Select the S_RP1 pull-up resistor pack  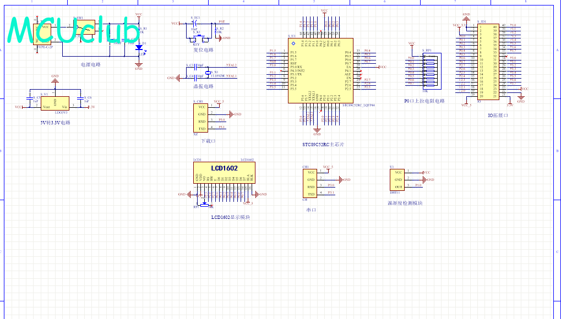[432, 71]
